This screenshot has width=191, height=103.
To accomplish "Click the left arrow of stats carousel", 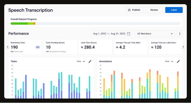I will pyautogui.click(x=8, y=47).
